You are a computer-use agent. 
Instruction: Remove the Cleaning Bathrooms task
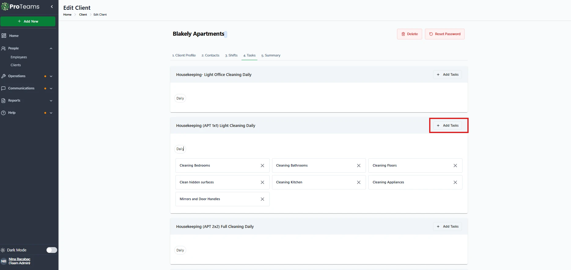(359, 166)
